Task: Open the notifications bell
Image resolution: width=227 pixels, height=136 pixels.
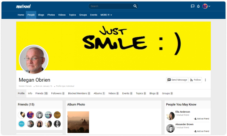Action: (198, 6)
